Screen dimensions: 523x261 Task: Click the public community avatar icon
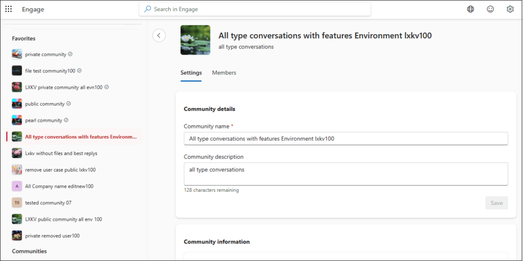17,103
